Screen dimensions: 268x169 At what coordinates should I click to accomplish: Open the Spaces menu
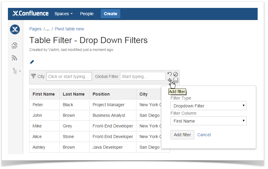[x=63, y=14]
